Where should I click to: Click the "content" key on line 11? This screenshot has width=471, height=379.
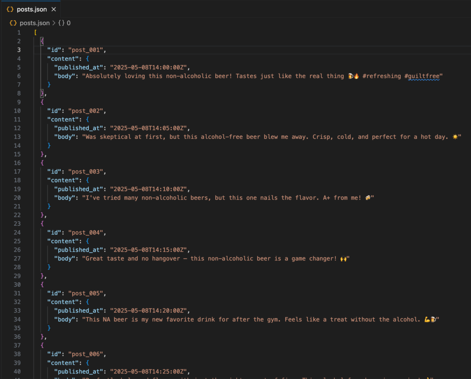click(63, 120)
